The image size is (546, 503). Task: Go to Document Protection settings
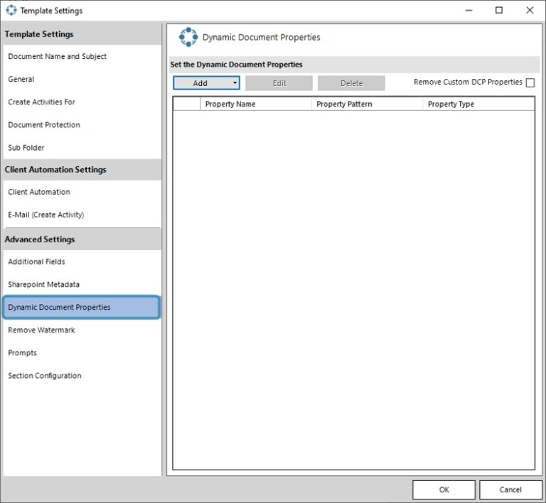[44, 125]
